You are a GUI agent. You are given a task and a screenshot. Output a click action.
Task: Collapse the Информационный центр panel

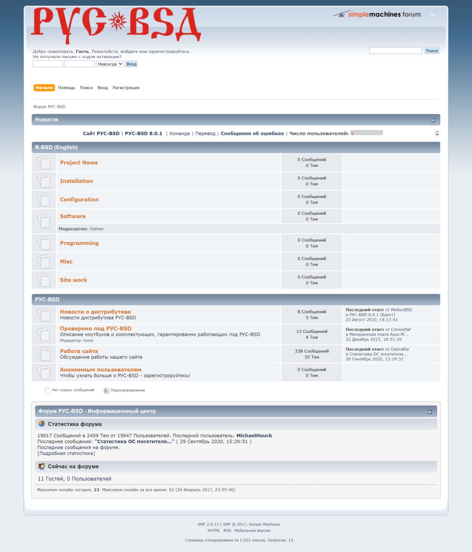[x=429, y=412]
